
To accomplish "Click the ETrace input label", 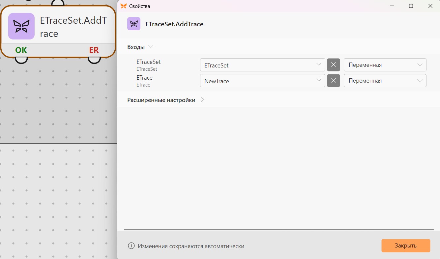I will pos(144,78).
